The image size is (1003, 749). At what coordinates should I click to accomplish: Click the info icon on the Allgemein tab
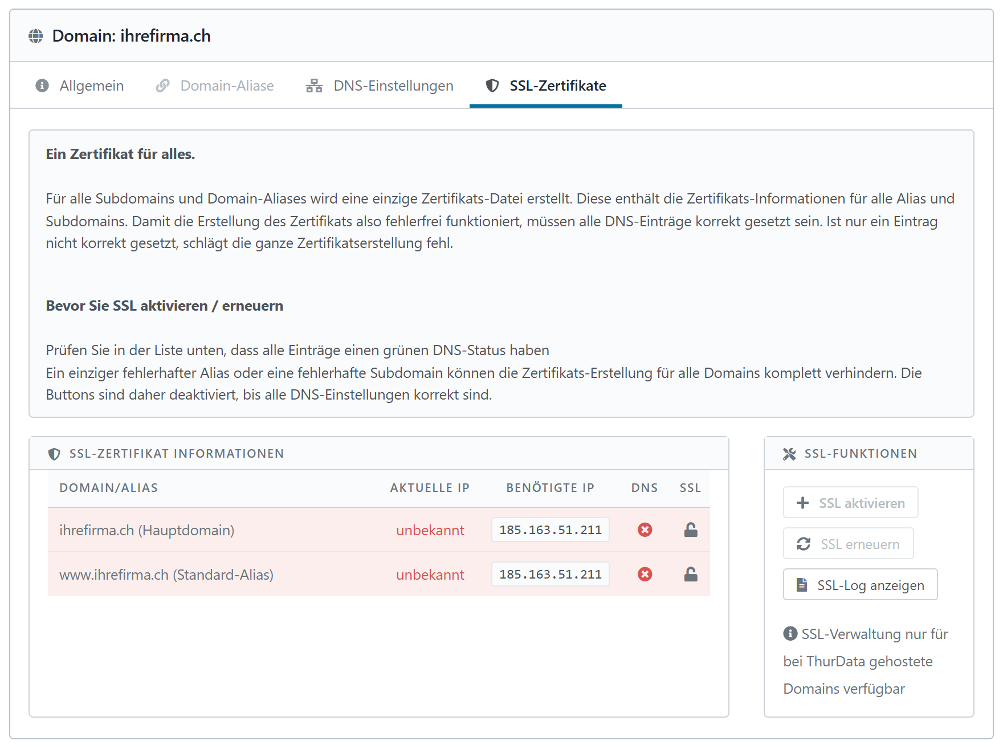click(42, 86)
